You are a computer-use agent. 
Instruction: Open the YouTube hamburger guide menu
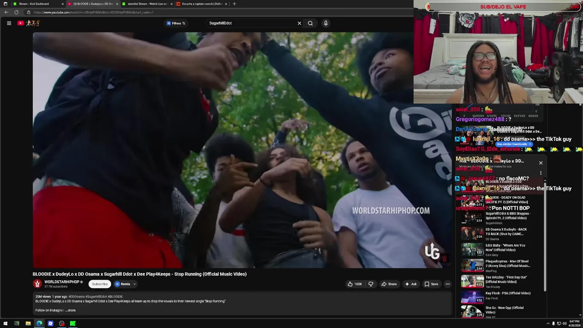[9, 23]
